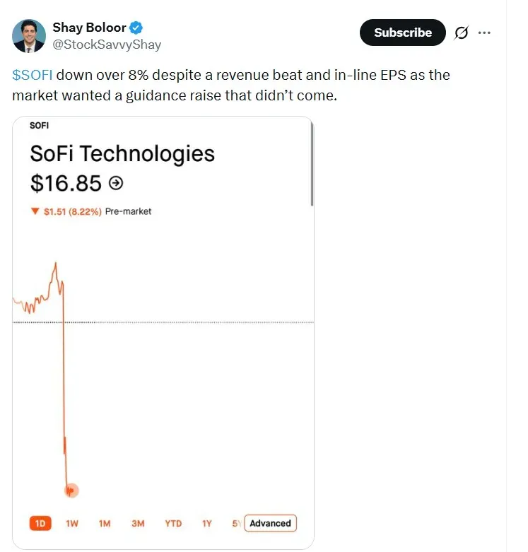
Task: Click the $SOFI cashtag link
Action: [x=33, y=75]
